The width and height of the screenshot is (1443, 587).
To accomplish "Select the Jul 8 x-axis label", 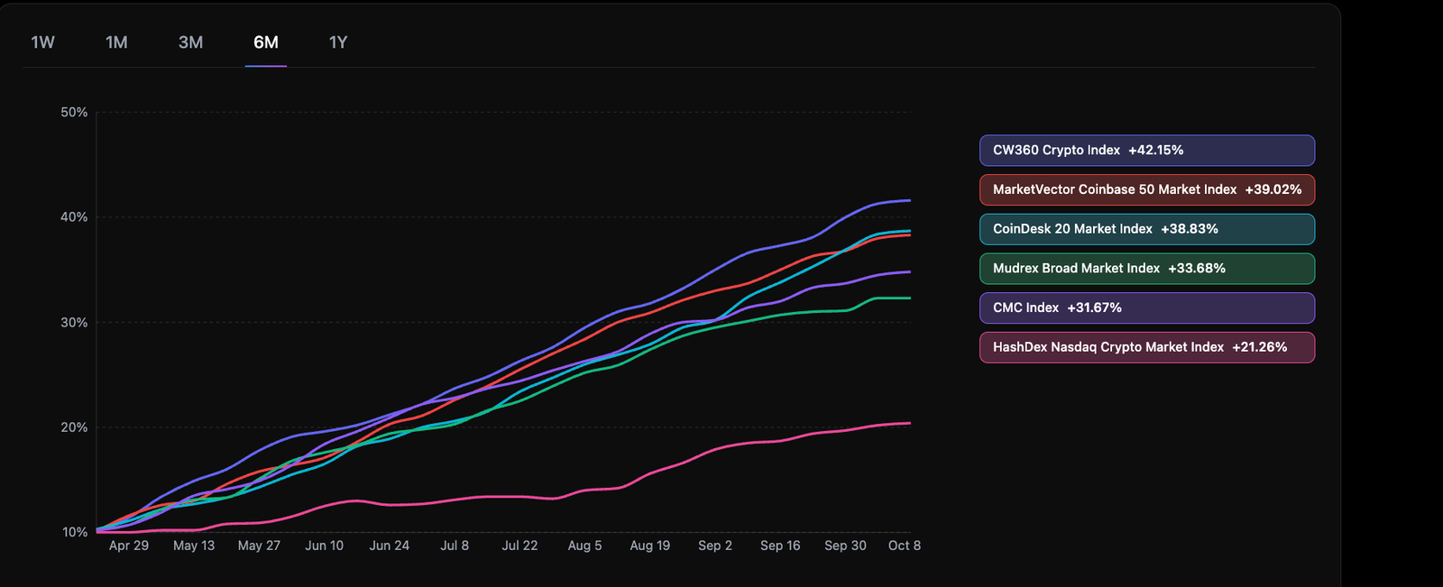I will (455, 546).
